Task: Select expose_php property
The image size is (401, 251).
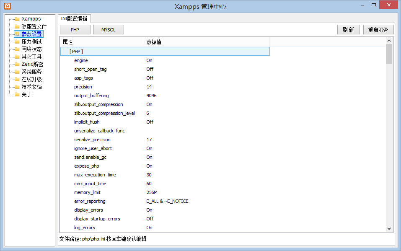Action: click(x=86, y=166)
